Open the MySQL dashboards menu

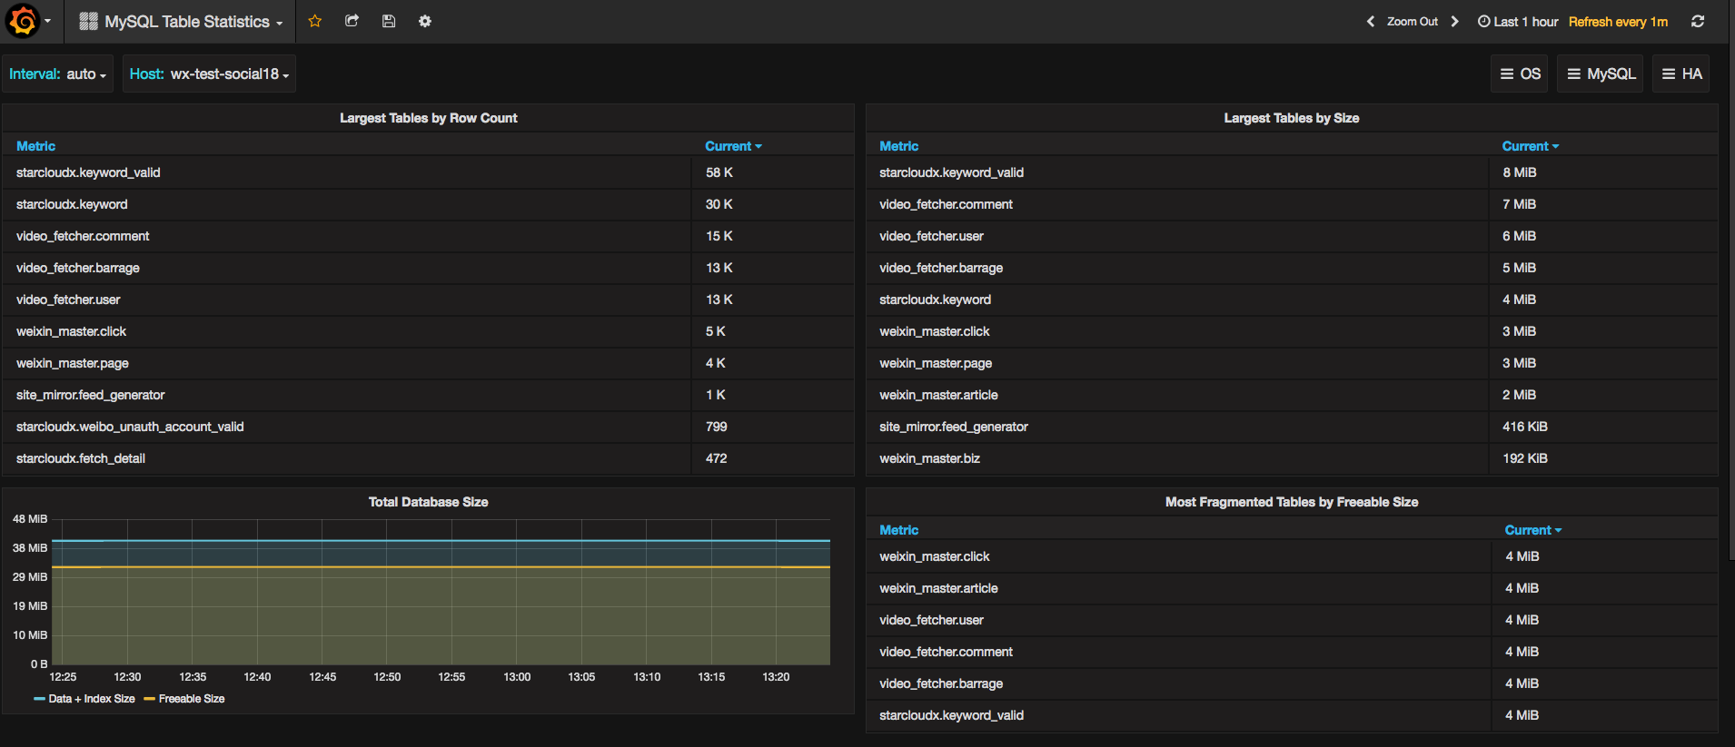pos(1601,74)
